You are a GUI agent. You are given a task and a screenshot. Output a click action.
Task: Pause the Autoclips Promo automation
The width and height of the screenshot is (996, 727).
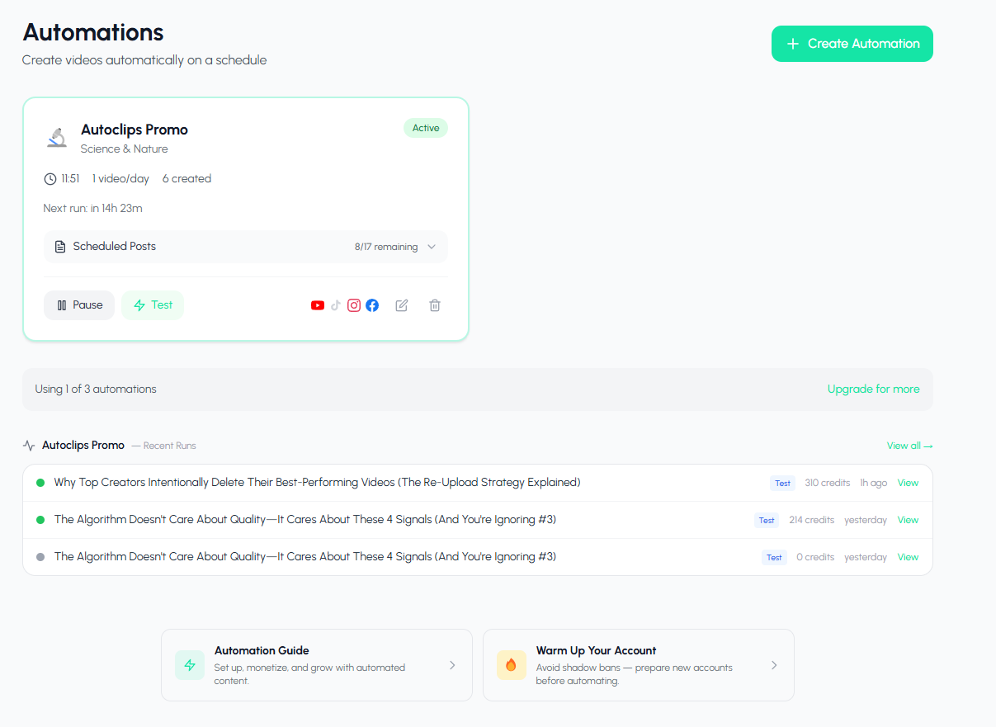[79, 304]
